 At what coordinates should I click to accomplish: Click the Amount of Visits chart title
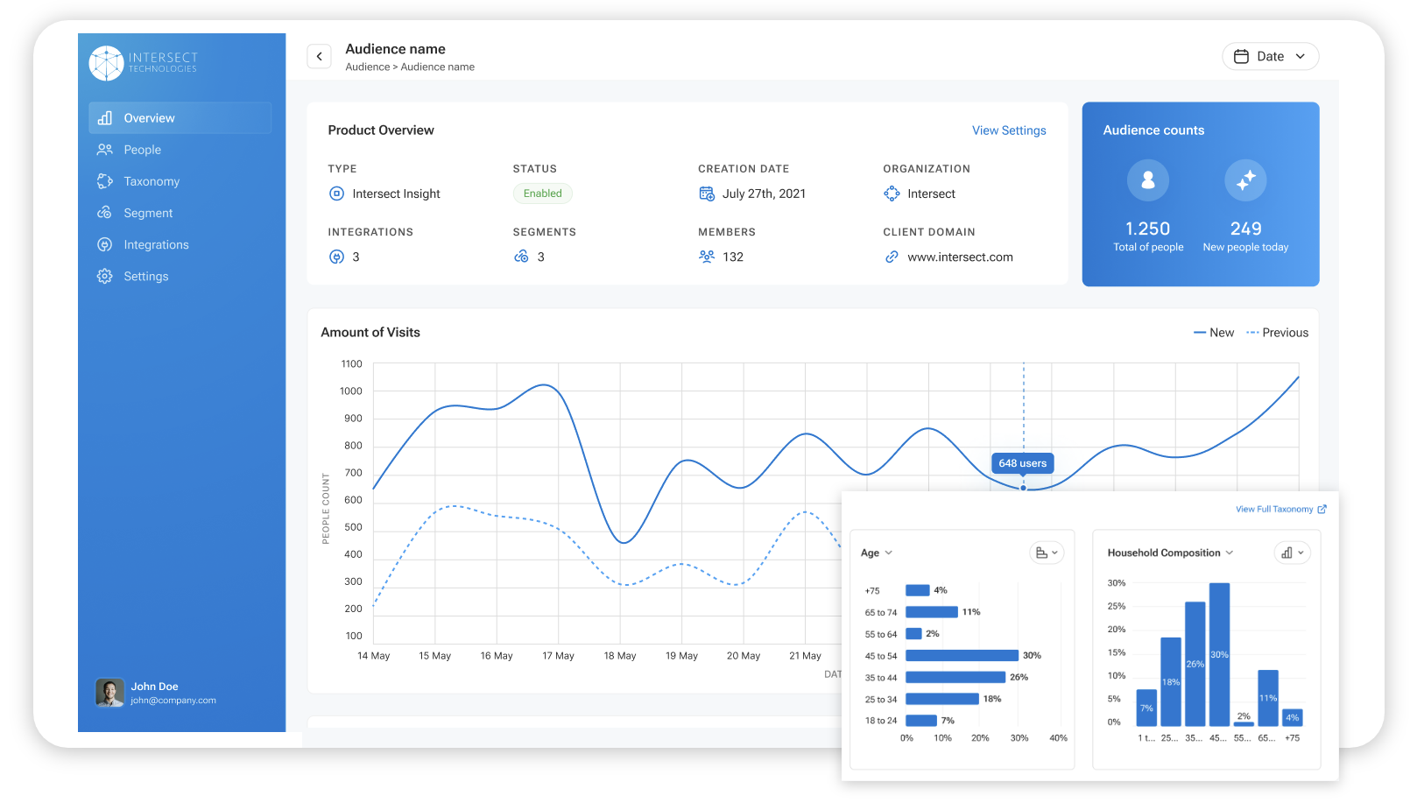click(370, 333)
